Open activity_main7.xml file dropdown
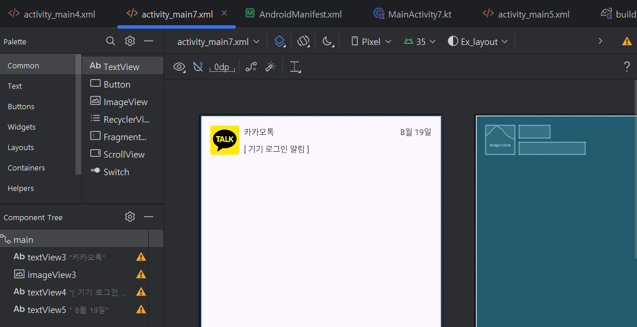The width and height of the screenshot is (637, 327). pos(218,41)
